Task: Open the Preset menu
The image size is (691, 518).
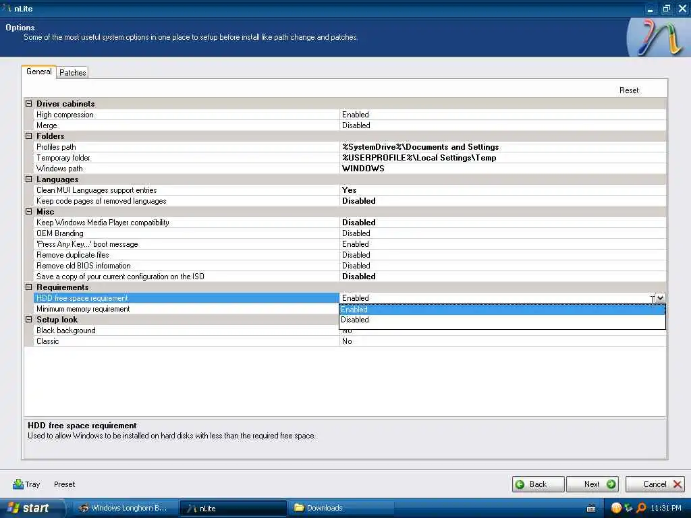Action: [64, 484]
